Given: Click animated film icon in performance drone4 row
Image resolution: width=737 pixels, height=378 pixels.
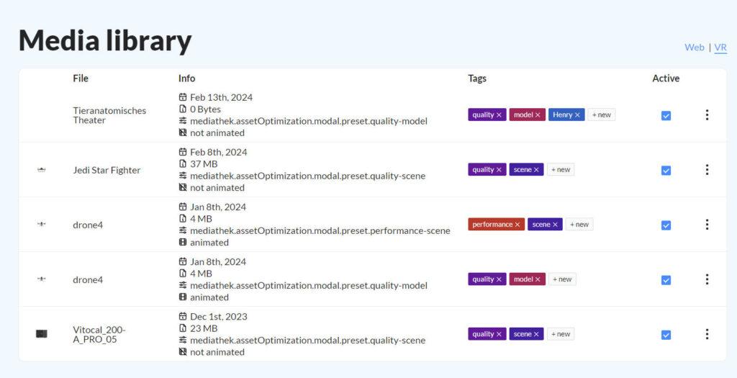Looking at the screenshot, I should (x=183, y=242).
